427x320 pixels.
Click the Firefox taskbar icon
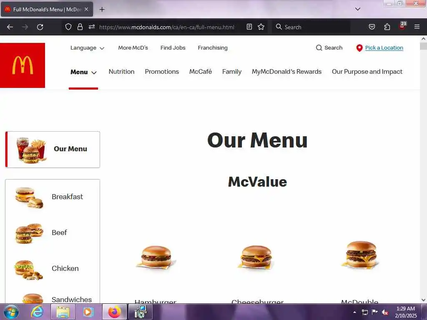coord(114,312)
